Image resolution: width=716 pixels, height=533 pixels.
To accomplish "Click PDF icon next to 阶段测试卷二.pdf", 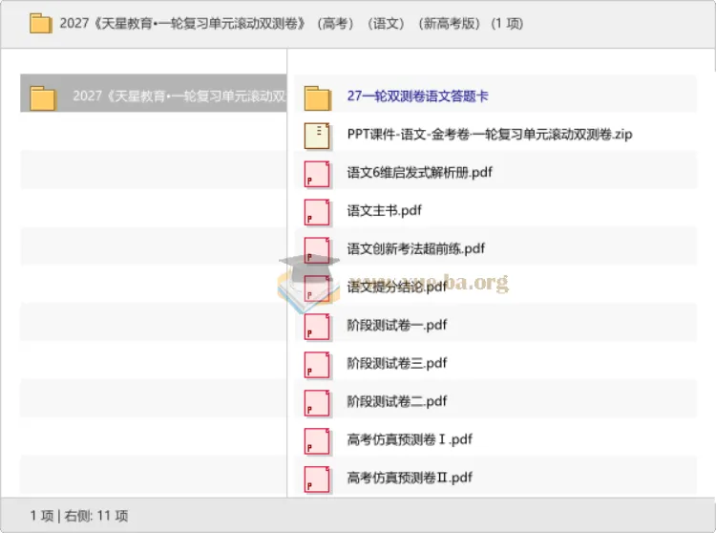I will 317,403.
